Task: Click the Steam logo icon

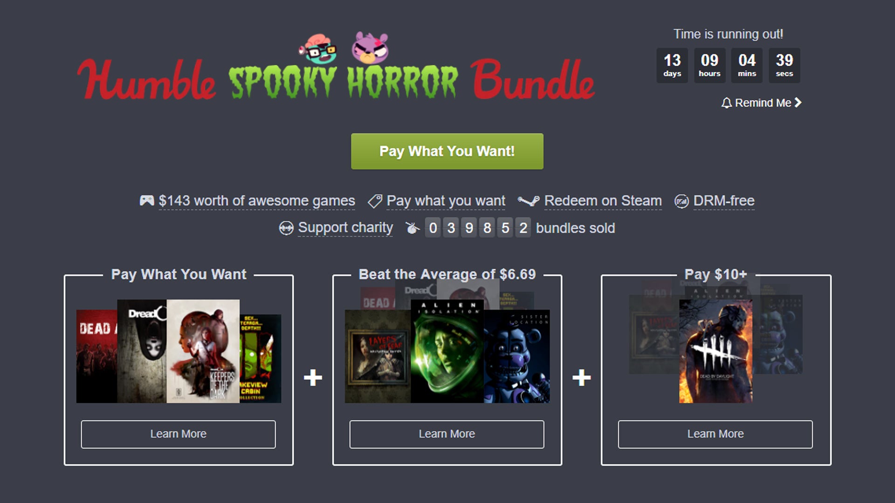Action: [529, 201]
